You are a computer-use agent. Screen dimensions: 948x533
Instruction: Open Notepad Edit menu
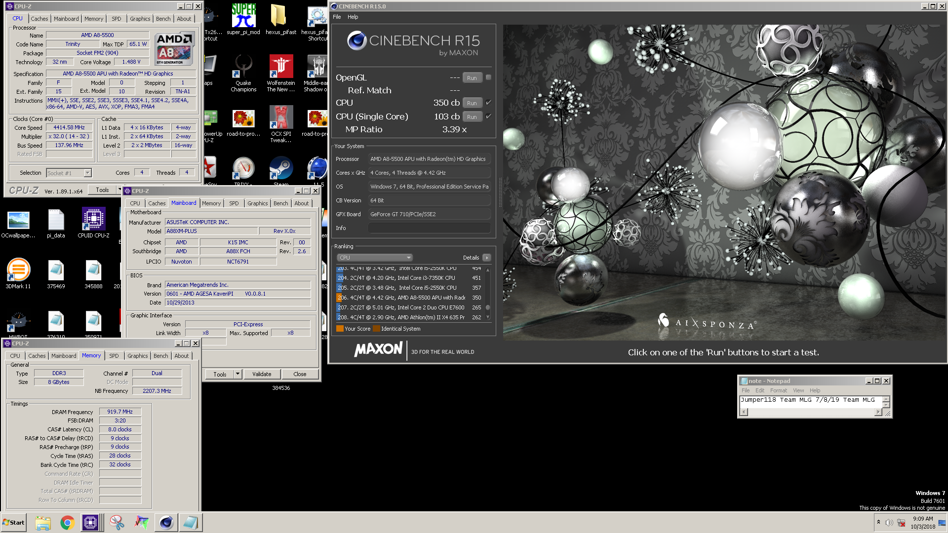pos(759,390)
